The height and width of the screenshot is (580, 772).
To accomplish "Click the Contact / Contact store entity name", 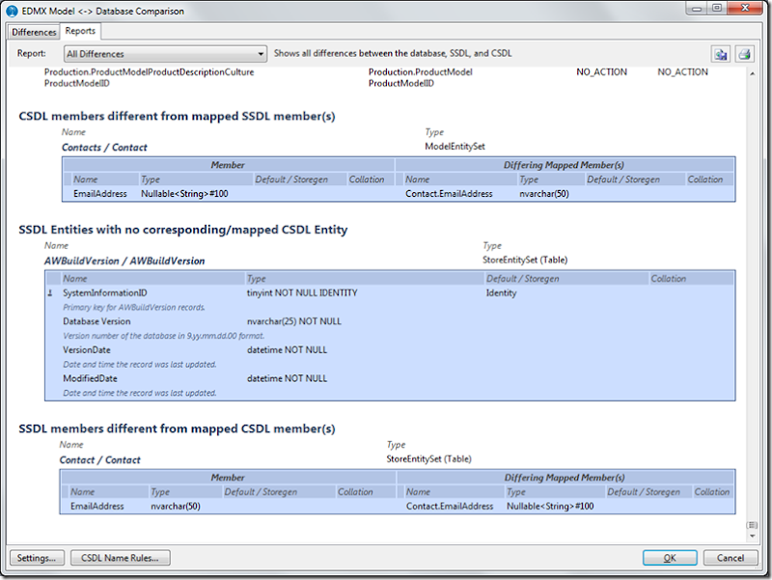I will tap(100, 460).
